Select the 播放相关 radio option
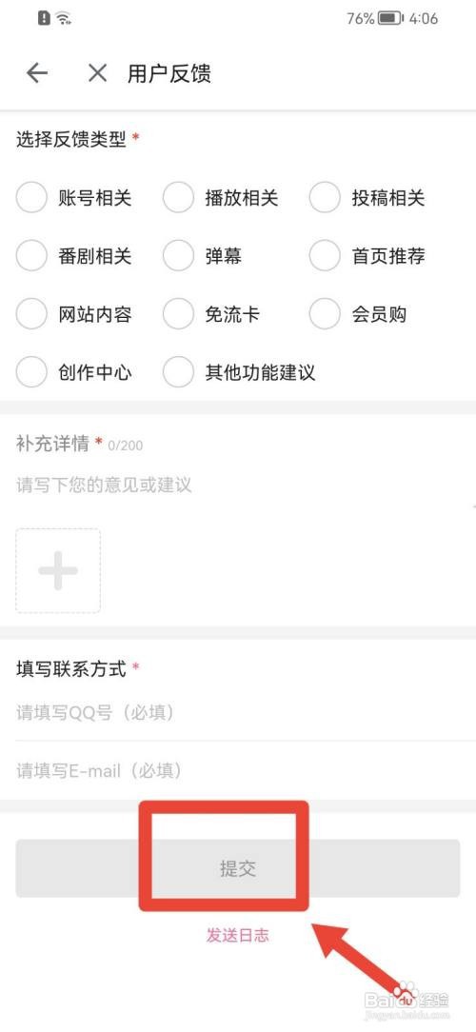 pos(178,197)
